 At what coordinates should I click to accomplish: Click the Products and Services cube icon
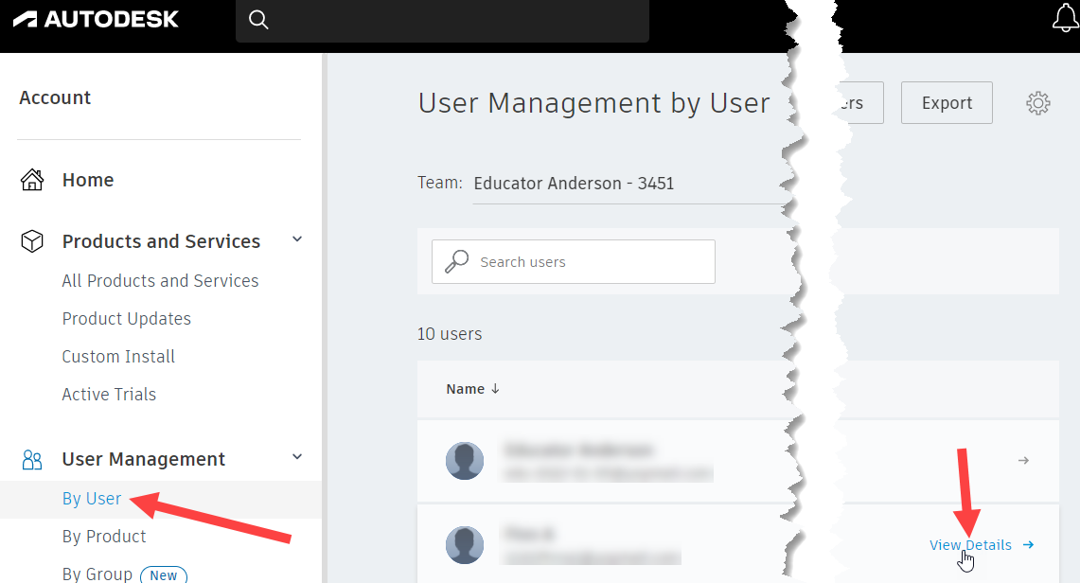point(31,241)
